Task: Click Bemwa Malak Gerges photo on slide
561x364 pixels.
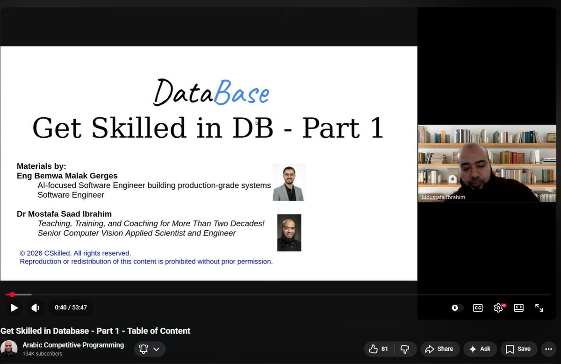Action: [289, 182]
